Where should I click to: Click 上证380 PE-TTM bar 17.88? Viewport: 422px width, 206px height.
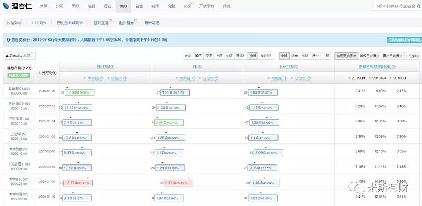pyautogui.click(x=80, y=92)
